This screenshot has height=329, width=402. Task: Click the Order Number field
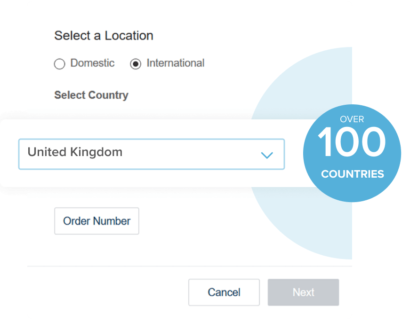[x=96, y=221]
